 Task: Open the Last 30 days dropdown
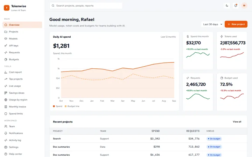point(212,24)
